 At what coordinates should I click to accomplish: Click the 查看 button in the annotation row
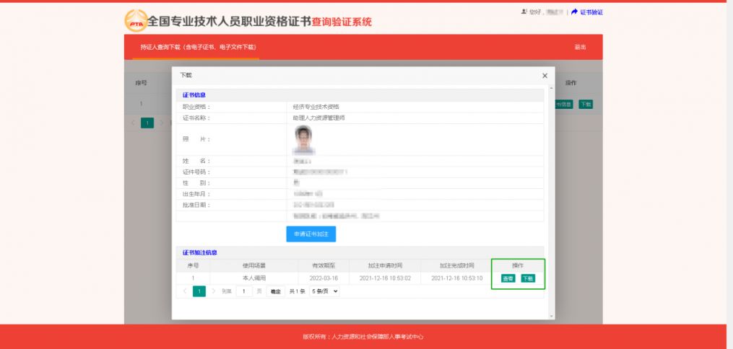click(508, 278)
